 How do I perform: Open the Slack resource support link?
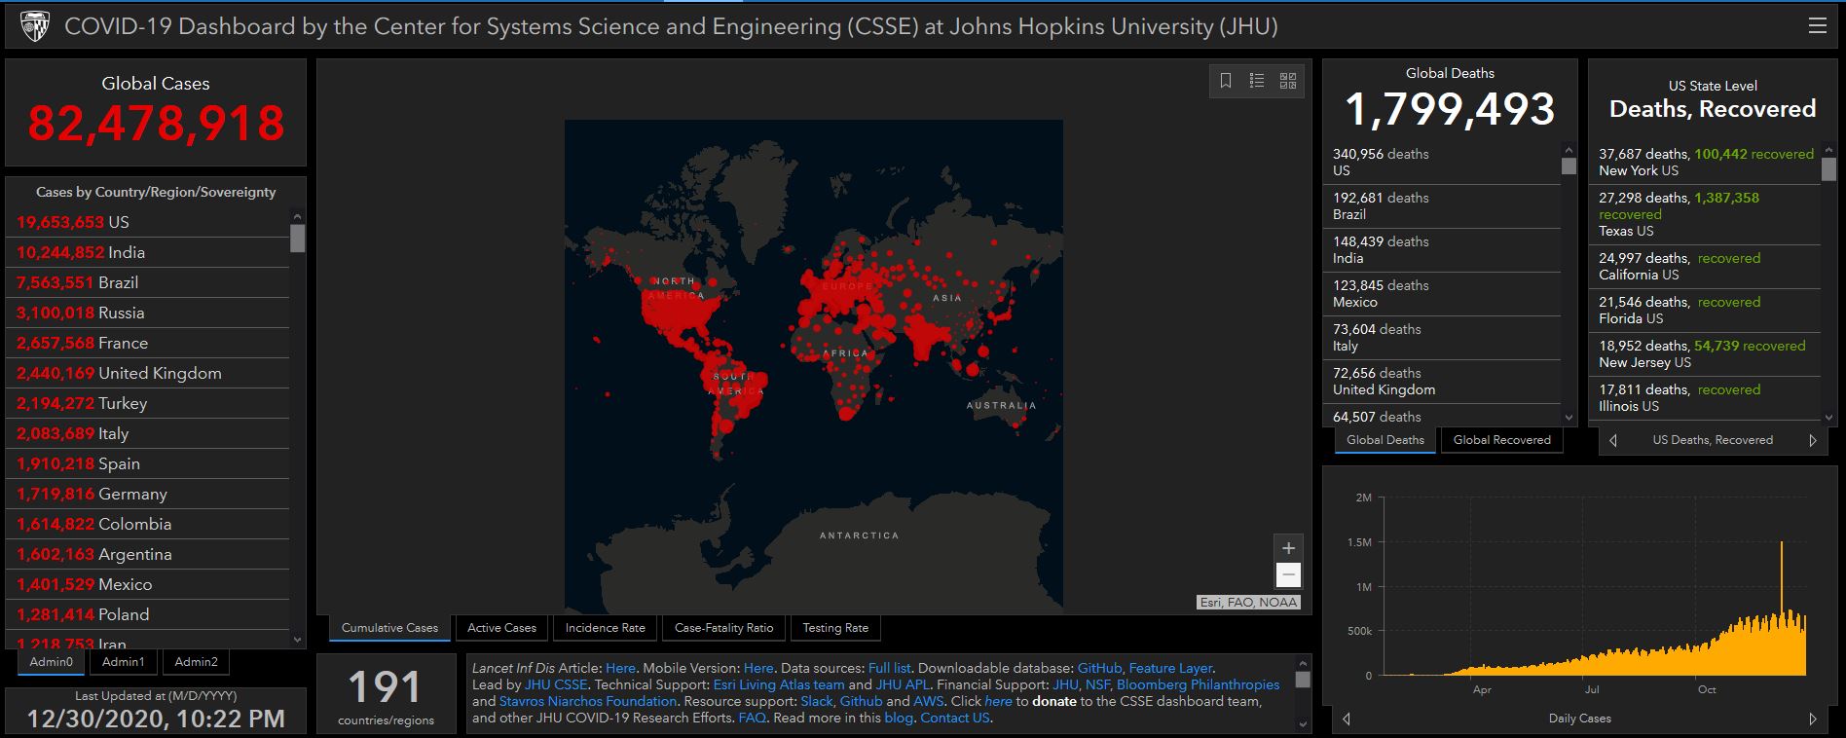(817, 701)
